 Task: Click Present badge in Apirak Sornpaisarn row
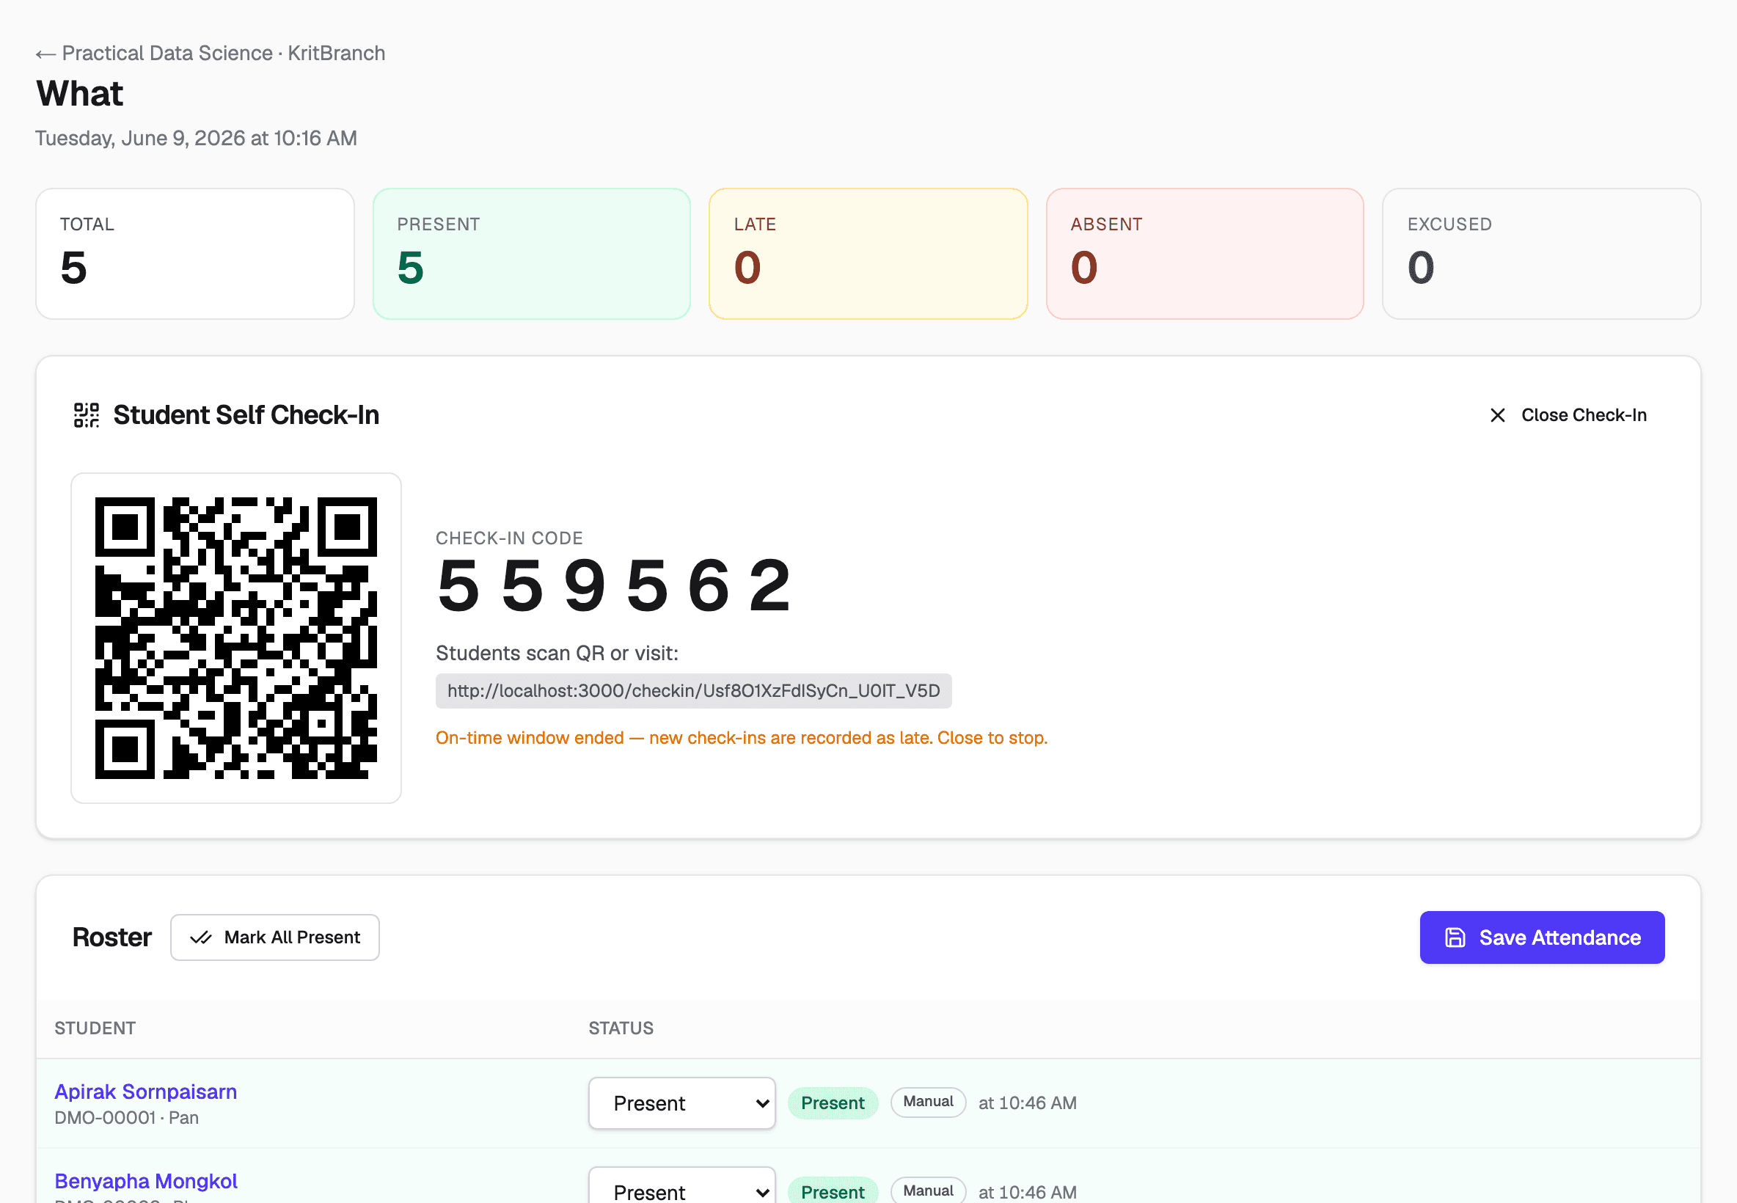833,1103
